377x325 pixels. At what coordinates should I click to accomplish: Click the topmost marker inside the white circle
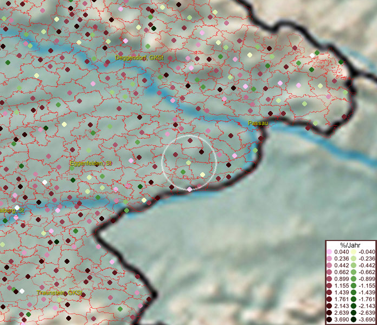(x=190, y=140)
